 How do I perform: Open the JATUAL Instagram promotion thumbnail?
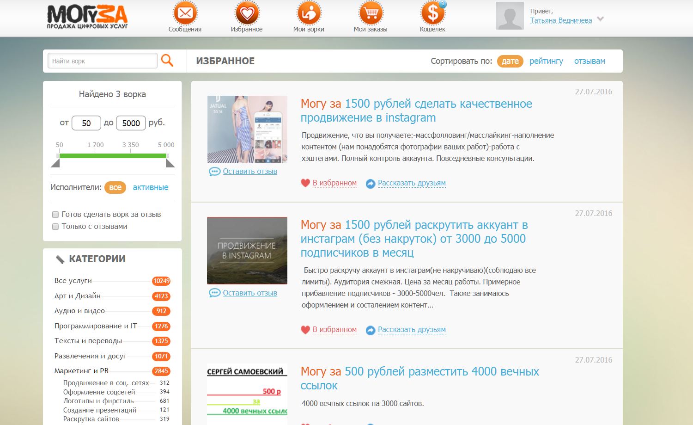point(247,129)
